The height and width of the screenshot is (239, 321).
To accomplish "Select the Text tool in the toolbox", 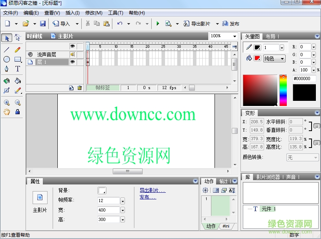I will (17, 69).
